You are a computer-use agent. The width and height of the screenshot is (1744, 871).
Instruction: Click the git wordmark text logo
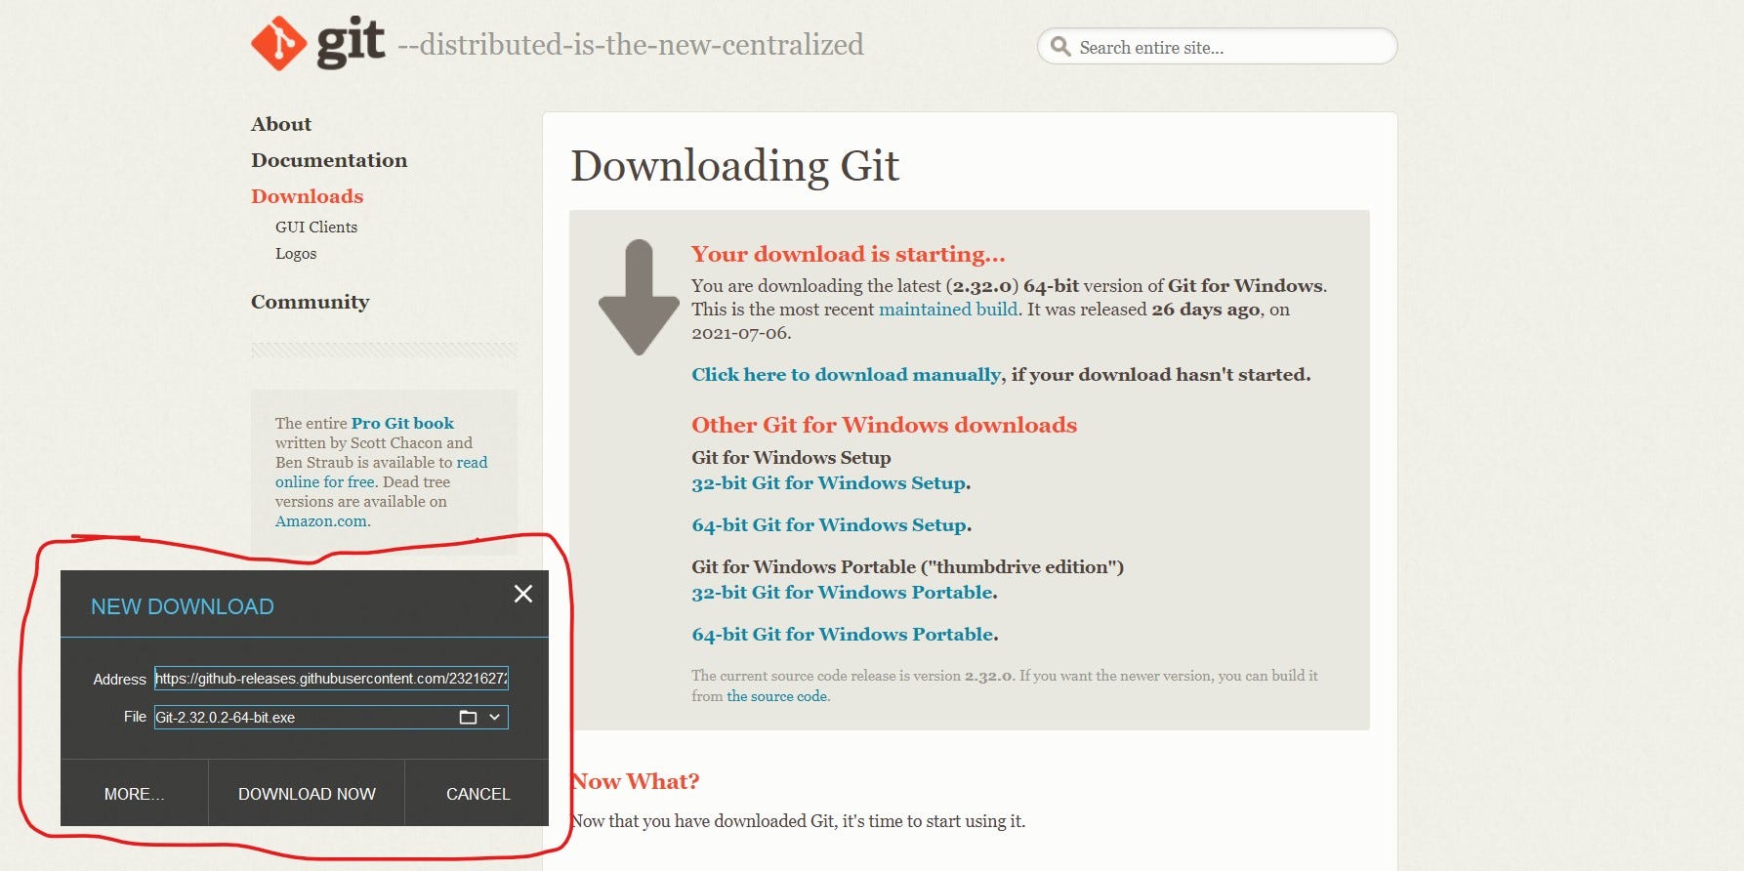[351, 43]
